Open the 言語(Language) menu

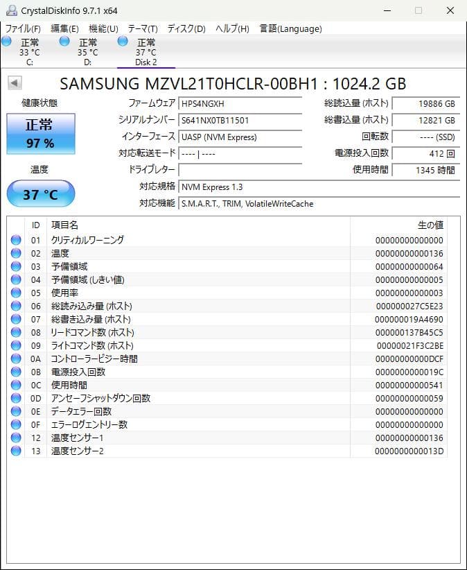coord(290,28)
